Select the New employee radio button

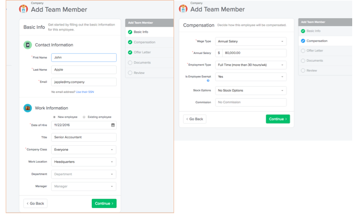point(54,117)
